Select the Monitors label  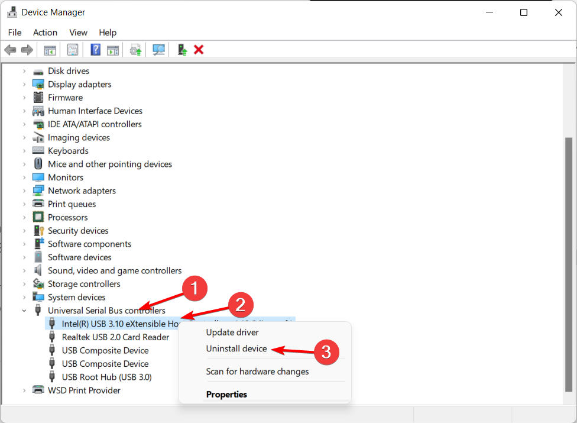(x=66, y=177)
